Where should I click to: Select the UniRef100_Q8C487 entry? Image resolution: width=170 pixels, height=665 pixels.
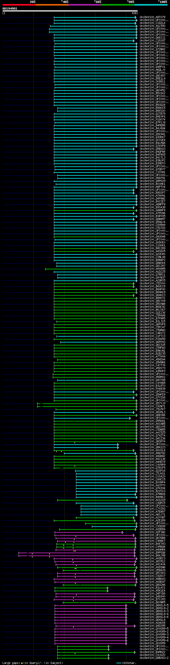(x=152, y=76)
